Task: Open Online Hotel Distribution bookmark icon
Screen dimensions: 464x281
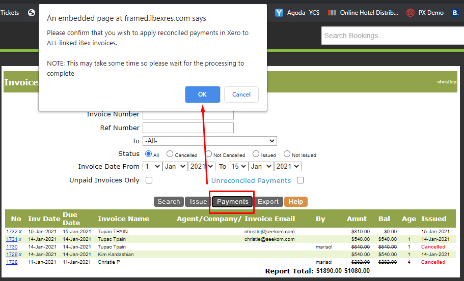Action: click(x=332, y=13)
